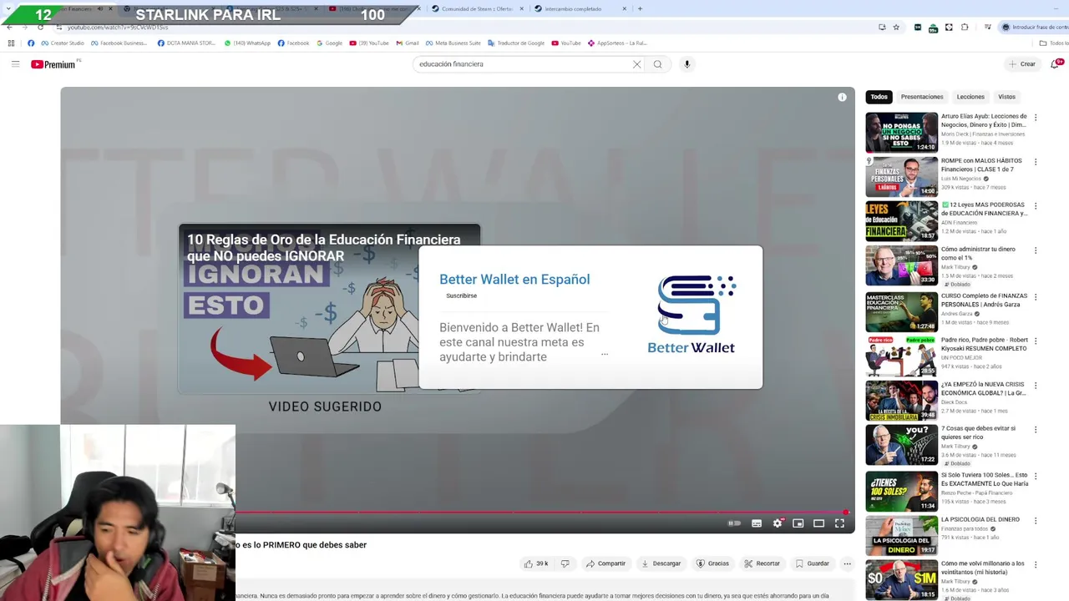Bookmark this page with star icon
Screen dimensions: 1069x601
point(896,27)
